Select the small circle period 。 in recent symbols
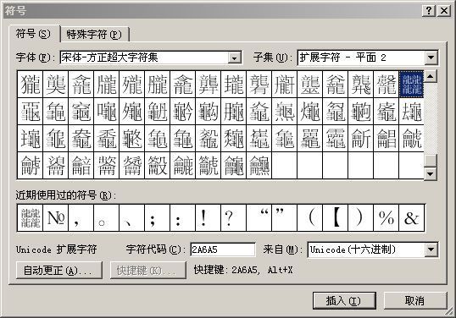 (106, 217)
